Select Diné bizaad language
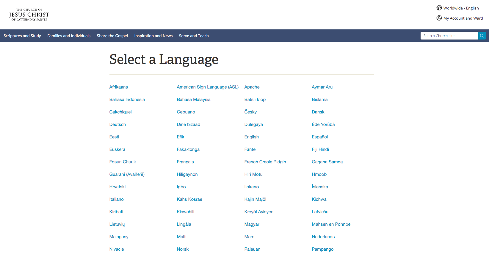 (189, 124)
